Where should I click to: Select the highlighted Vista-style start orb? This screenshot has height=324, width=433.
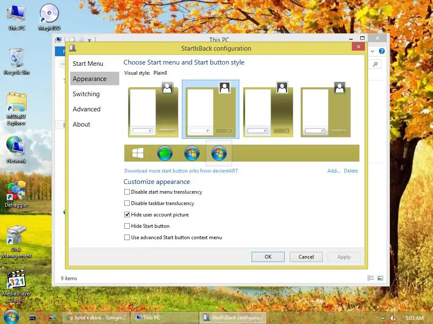click(x=219, y=153)
